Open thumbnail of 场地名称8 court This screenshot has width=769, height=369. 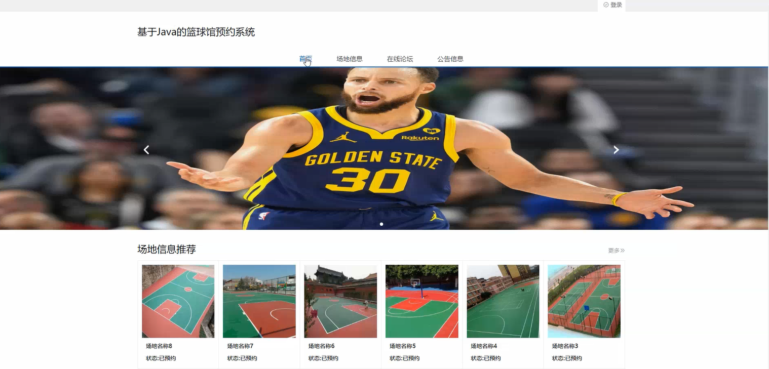(x=178, y=301)
